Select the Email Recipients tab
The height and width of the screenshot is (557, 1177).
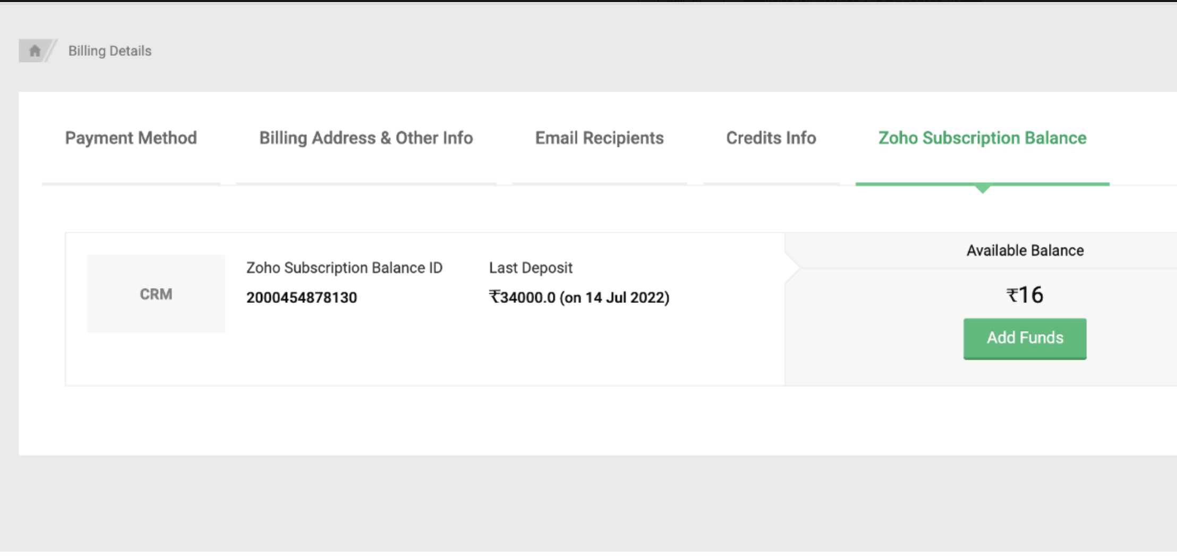[599, 138]
